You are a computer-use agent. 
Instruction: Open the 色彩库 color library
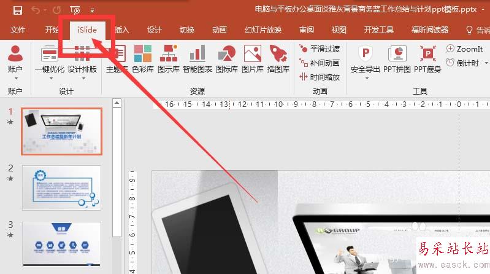[143, 58]
